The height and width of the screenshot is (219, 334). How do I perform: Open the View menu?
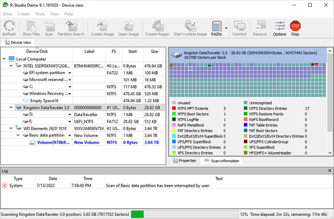[x=54, y=14]
